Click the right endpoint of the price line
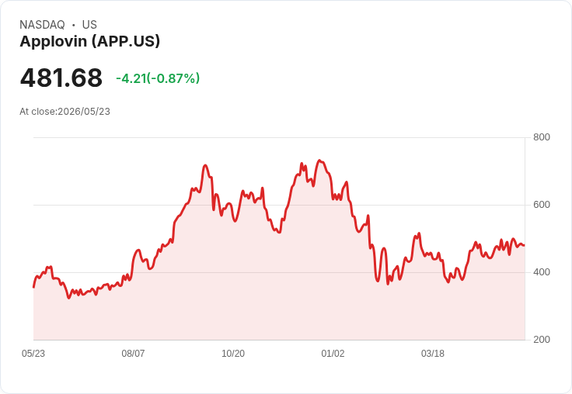Screen dimensions: 572x394 point(525,245)
